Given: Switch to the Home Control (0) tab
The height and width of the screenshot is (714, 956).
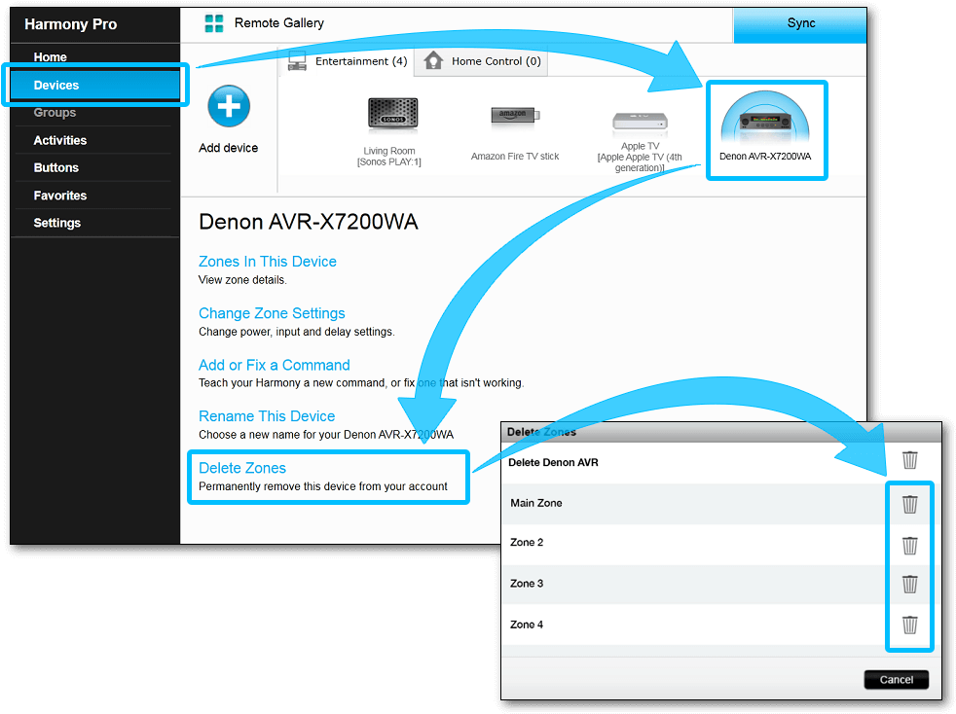Looking at the screenshot, I should (x=483, y=61).
